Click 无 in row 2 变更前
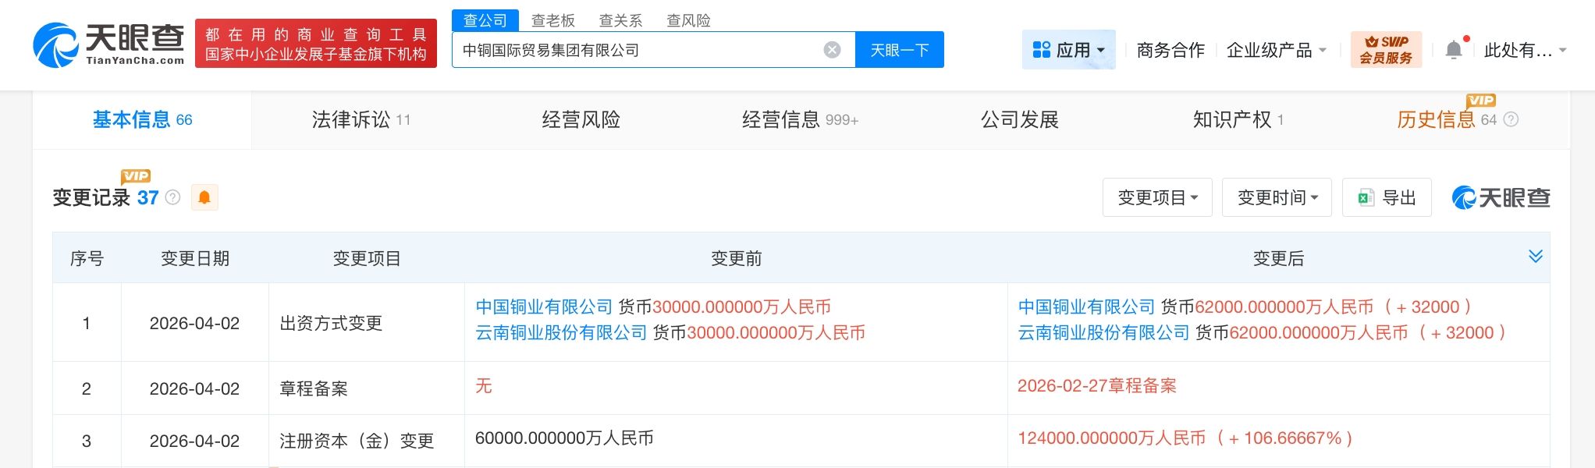Viewport: 1595px width, 468px height. click(484, 385)
